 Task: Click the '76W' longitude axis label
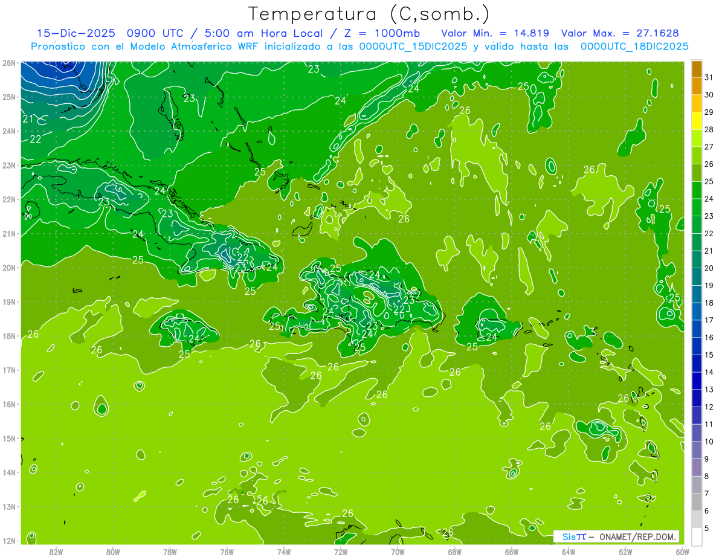coord(227,552)
